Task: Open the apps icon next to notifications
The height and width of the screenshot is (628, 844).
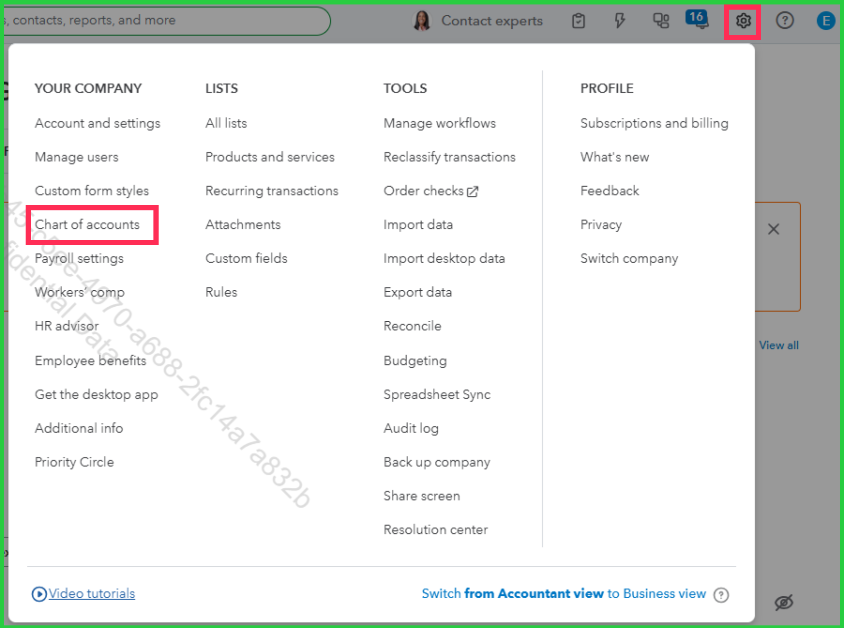Action: 661,21
